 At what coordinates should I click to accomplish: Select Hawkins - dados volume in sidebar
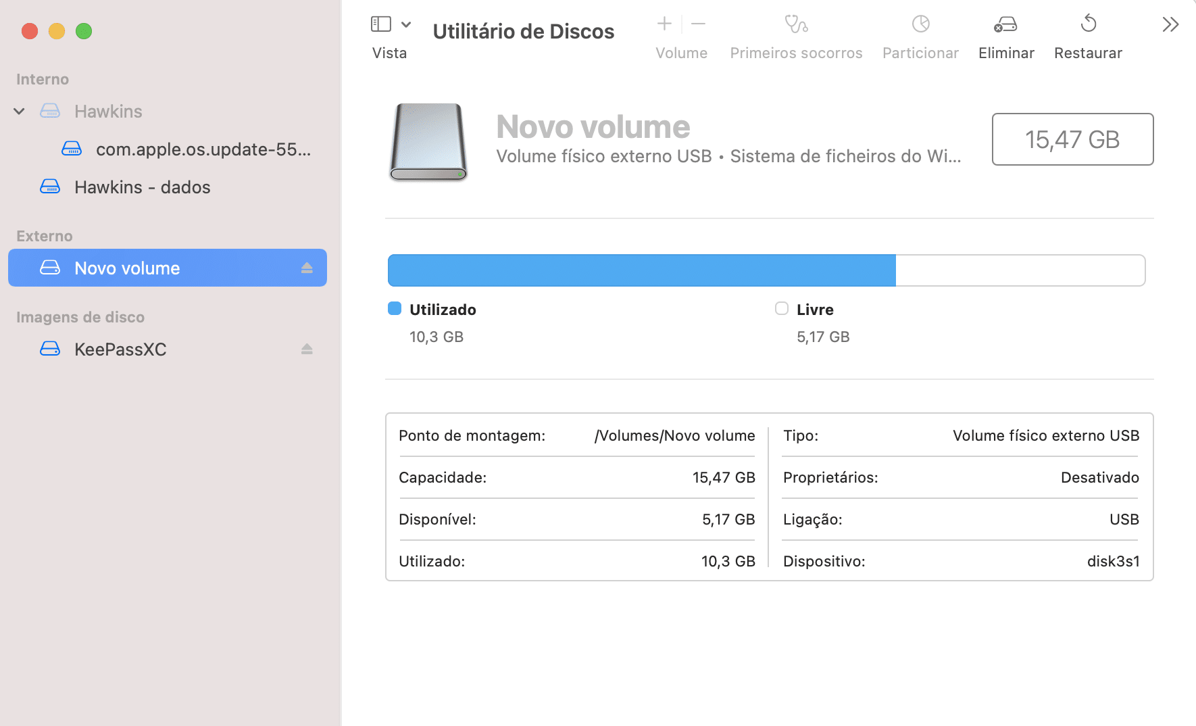pos(142,187)
